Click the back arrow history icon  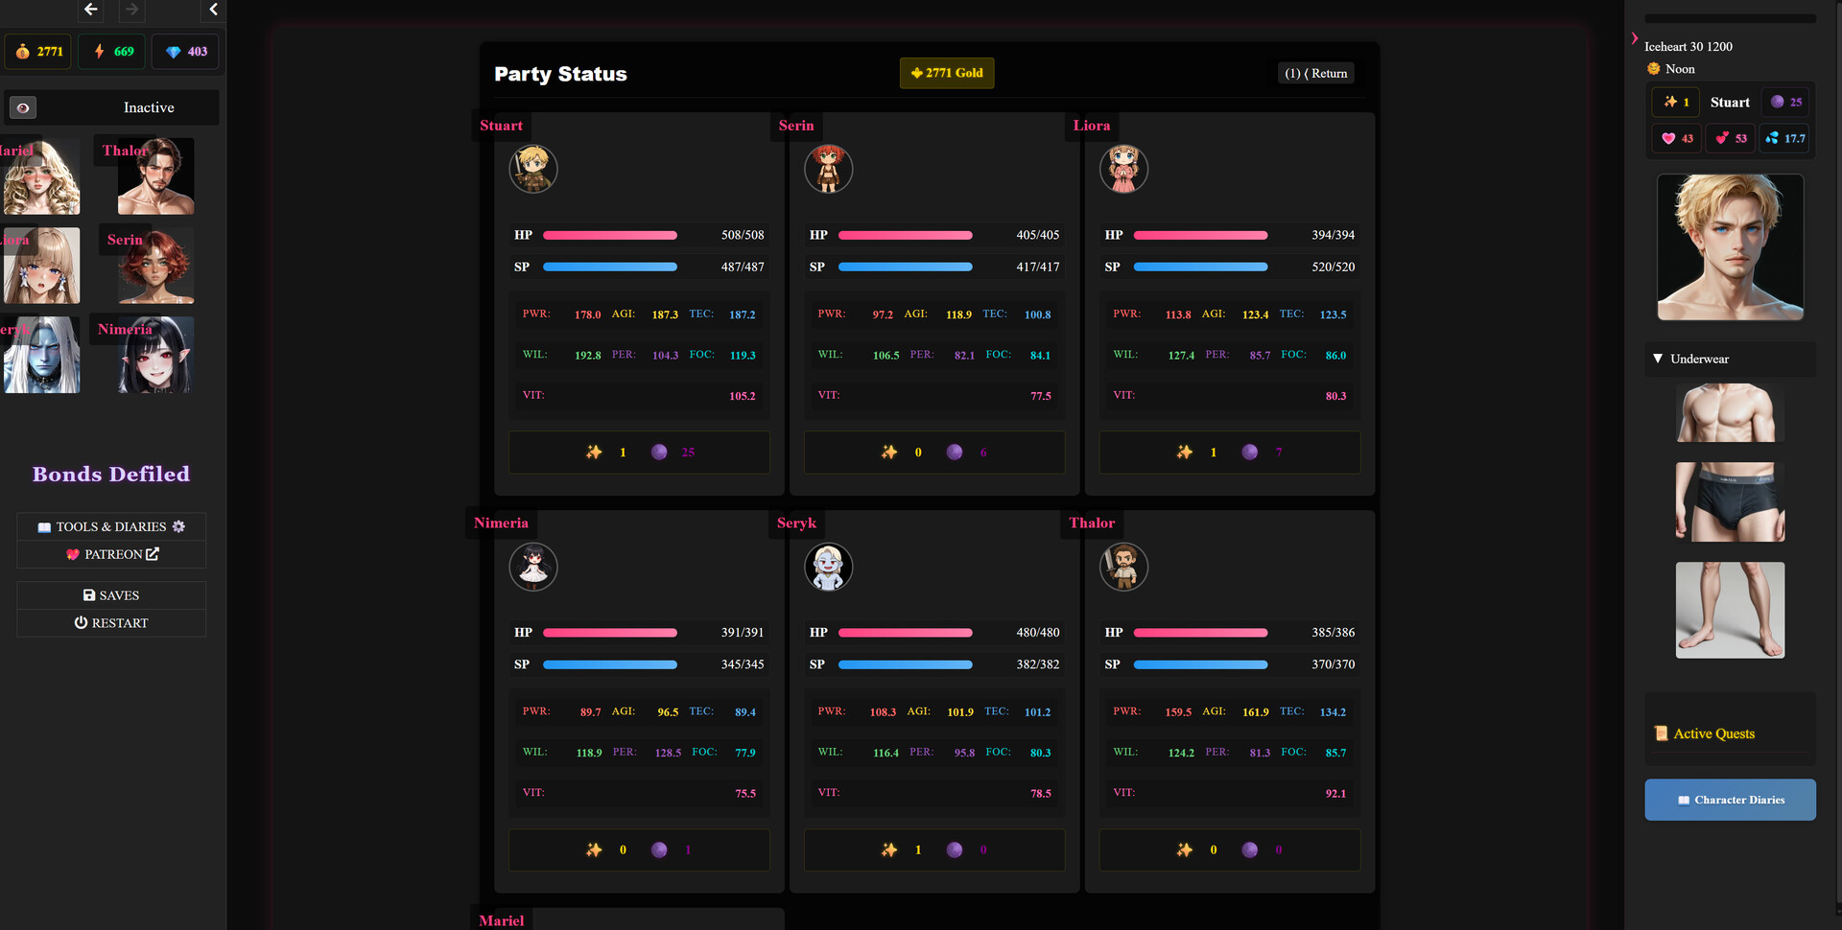91,10
